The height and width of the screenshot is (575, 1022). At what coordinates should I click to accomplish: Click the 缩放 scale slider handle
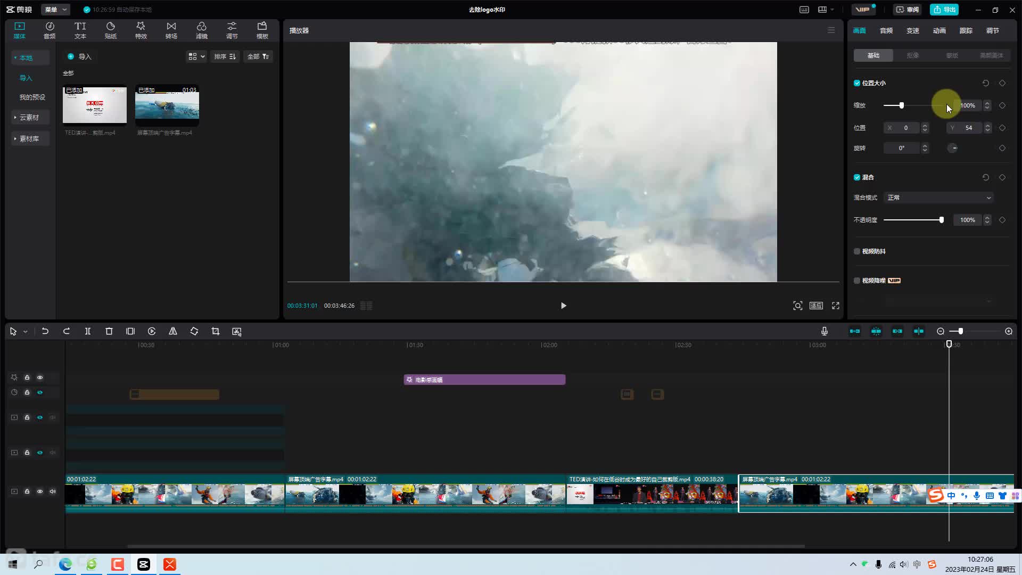[901, 105]
